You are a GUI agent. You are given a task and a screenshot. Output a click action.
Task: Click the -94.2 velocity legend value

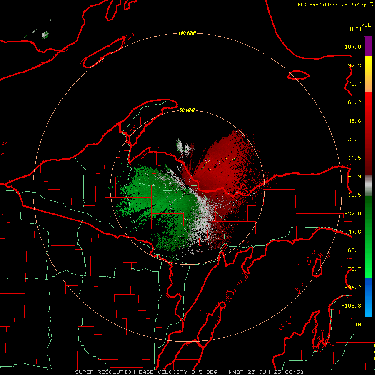pos(353,287)
